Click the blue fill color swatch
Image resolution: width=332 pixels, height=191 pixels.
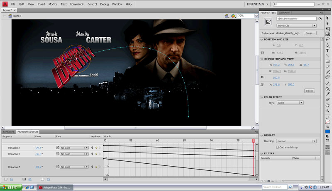tap(328, 131)
